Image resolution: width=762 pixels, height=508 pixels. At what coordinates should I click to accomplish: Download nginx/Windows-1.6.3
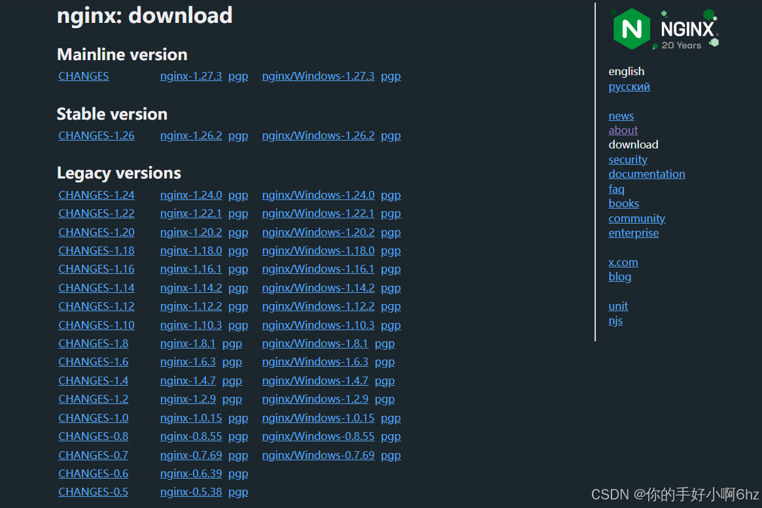coord(315,362)
